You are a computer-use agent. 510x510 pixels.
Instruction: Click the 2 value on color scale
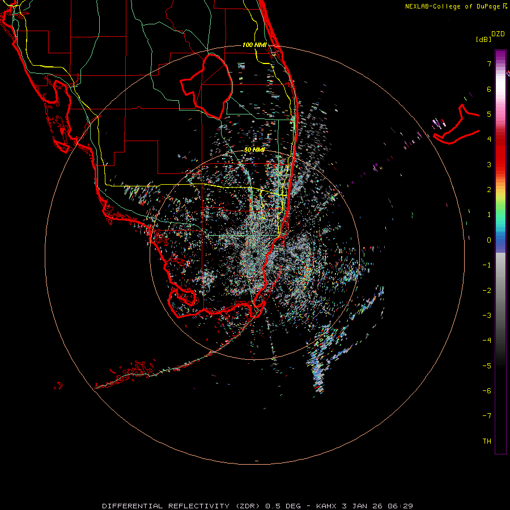(489, 190)
